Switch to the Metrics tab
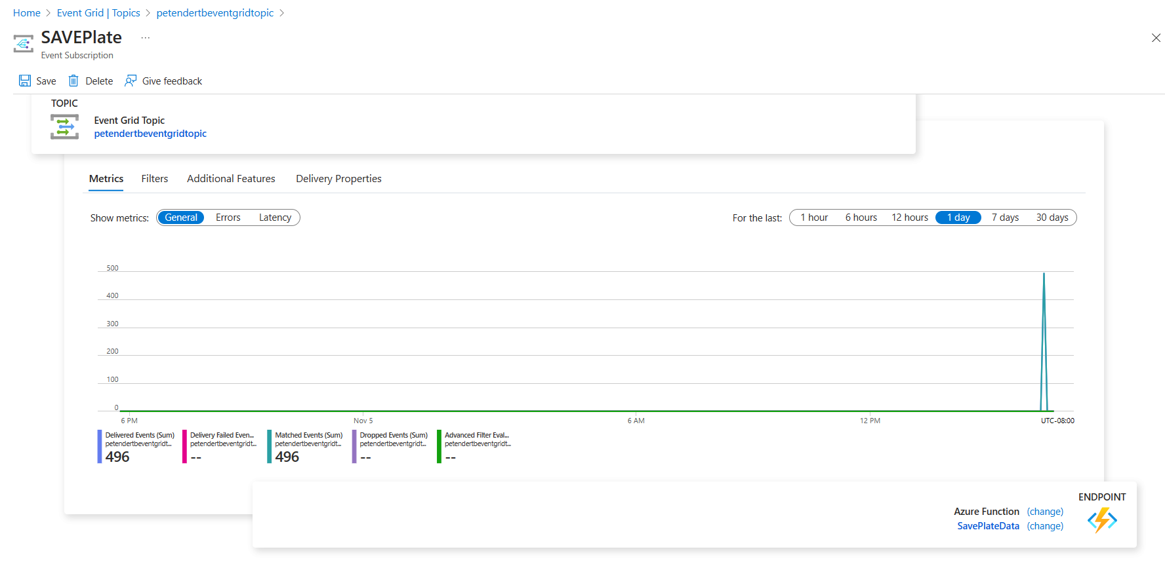 (106, 179)
